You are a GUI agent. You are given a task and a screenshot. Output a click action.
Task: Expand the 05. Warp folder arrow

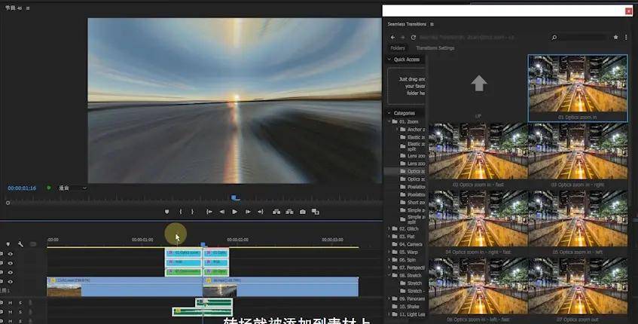[389, 252]
